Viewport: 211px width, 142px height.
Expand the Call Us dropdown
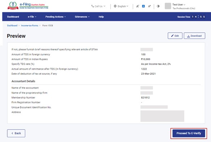click(98, 6)
